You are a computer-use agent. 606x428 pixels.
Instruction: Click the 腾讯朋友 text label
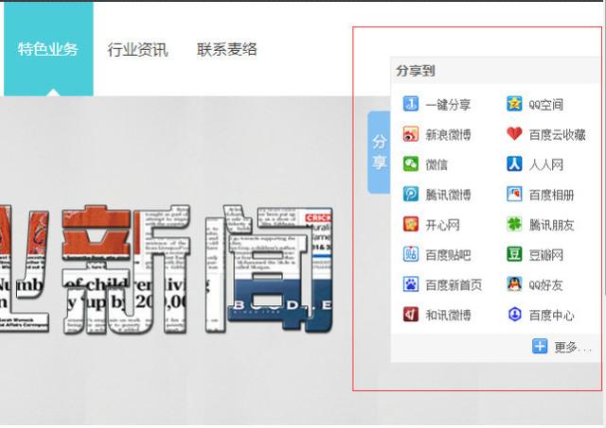point(551,225)
